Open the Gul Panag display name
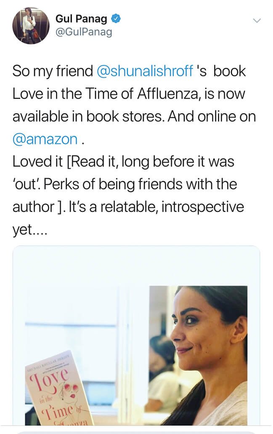This screenshot has width=273, height=434. click(x=82, y=19)
